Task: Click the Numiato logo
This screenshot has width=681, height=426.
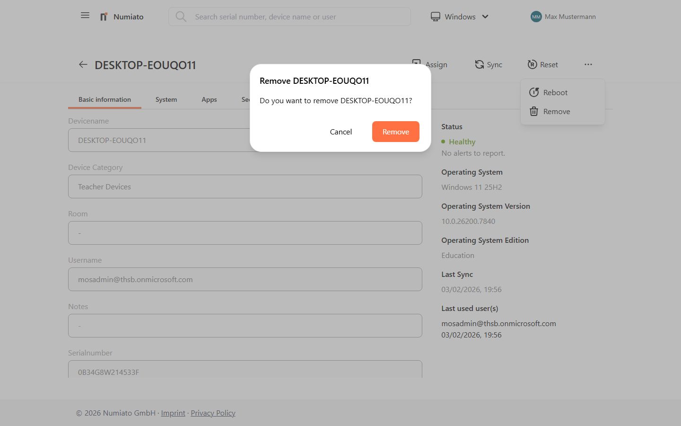Action: [x=121, y=17]
